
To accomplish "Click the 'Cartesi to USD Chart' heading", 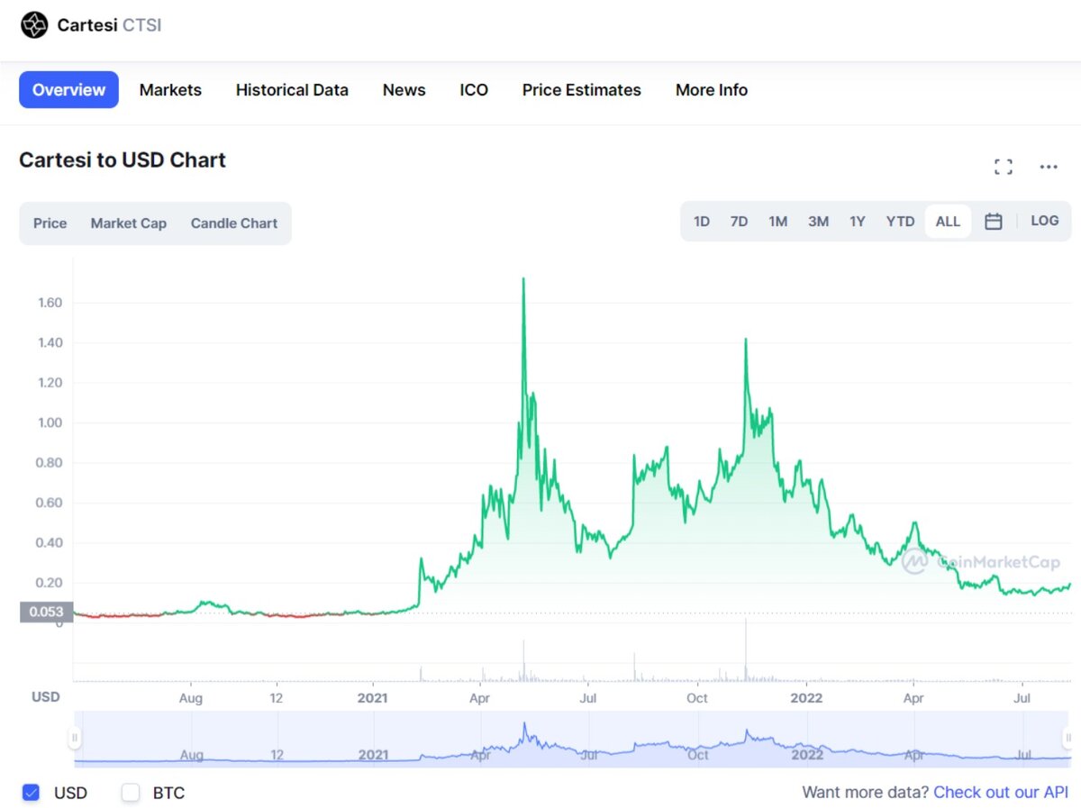I will click(123, 160).
